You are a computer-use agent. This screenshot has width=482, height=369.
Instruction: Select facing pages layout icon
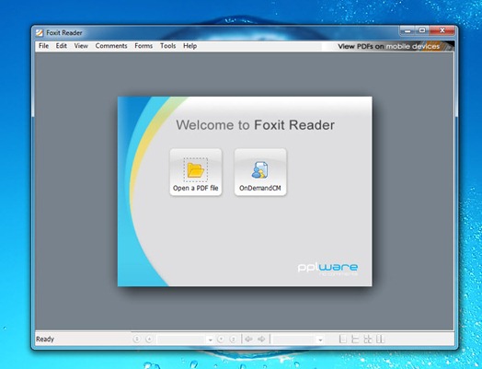tap(380, 339)
